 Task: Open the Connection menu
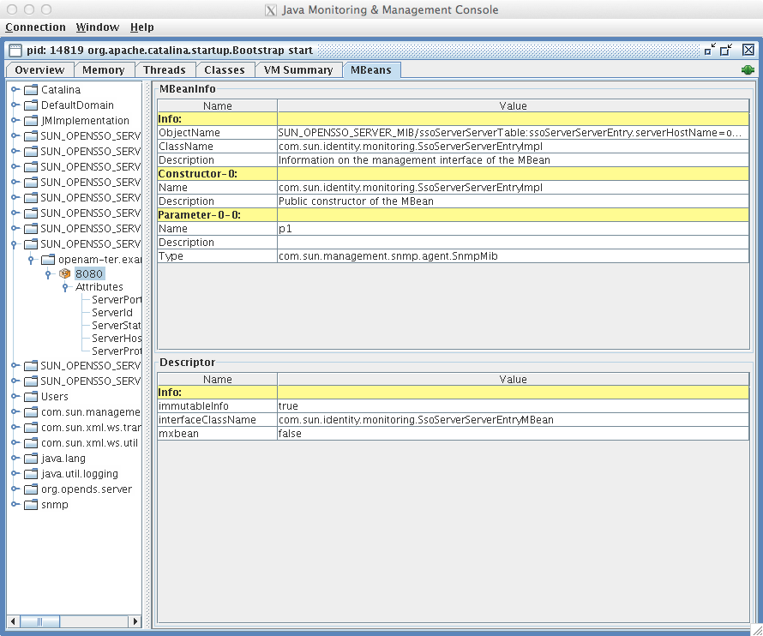coord(36,27)
